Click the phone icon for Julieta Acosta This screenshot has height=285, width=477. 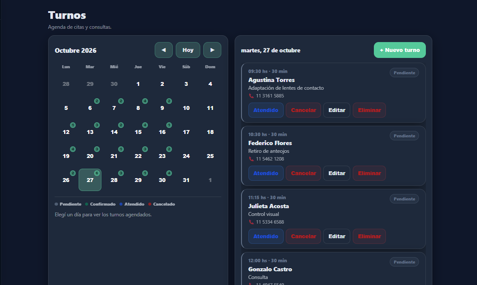[x=251, y=222]
